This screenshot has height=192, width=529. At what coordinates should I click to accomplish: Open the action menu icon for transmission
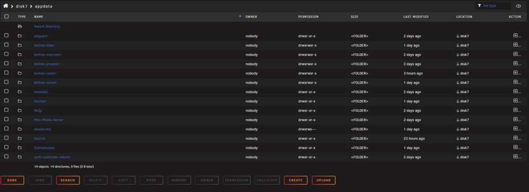point(515,147)
